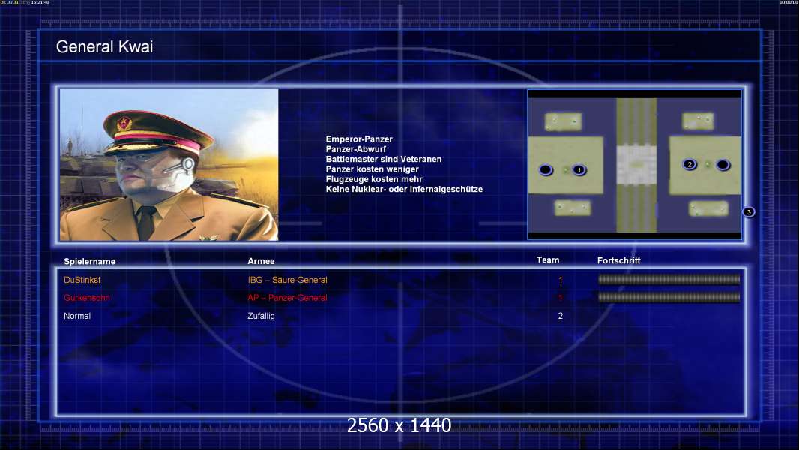Click the Armee column header

261,261
